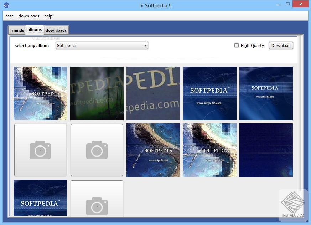Expand the Softpedia album dropdown
Viewport: 311px width, 225px height.
coord(102,46)
